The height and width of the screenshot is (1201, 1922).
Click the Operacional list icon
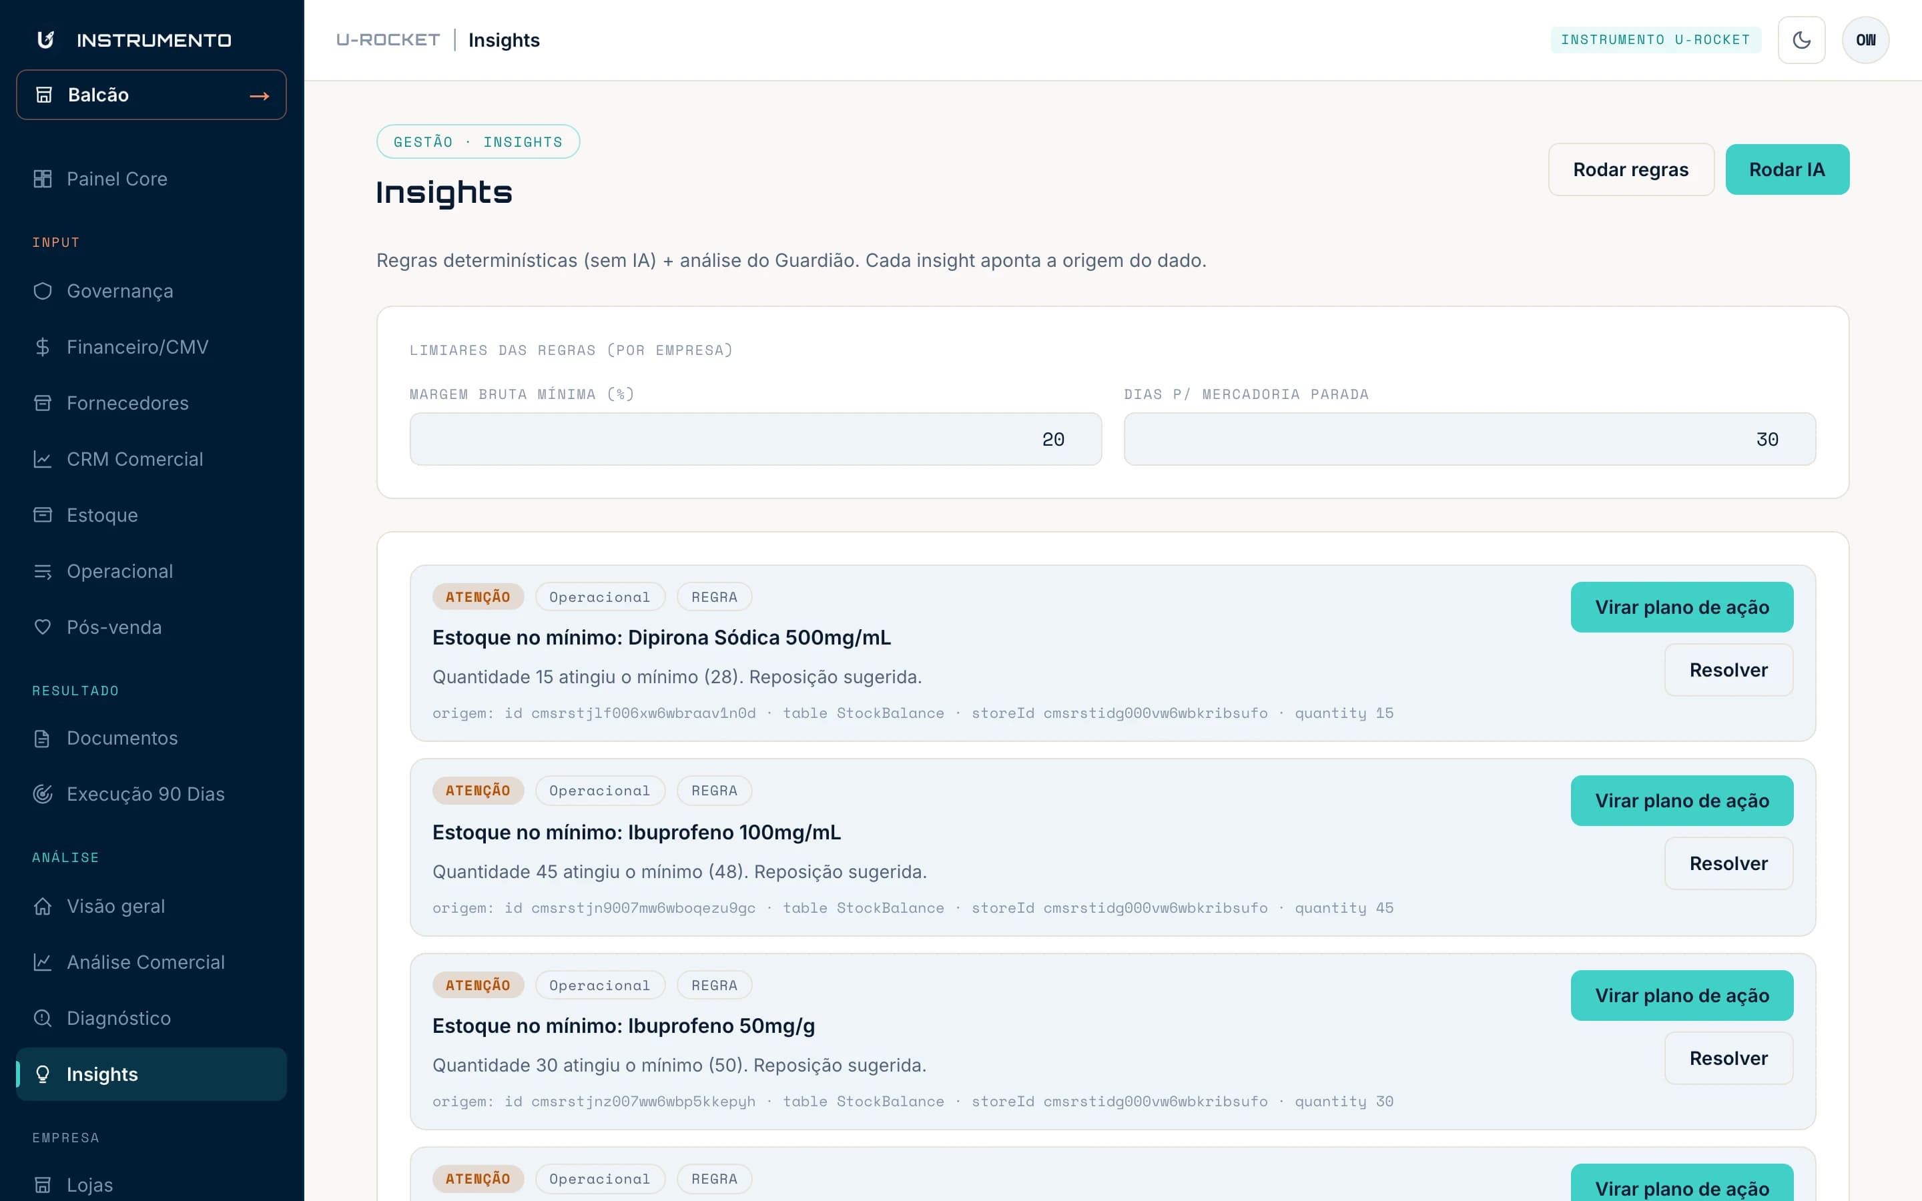(43, 571)
